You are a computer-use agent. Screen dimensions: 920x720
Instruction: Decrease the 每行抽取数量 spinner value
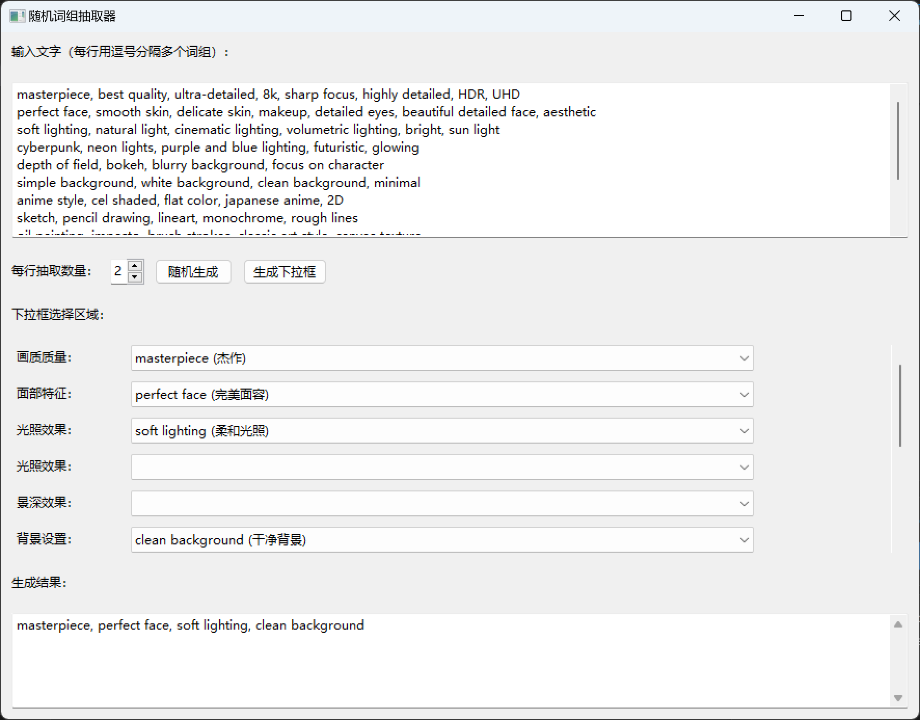135,277
